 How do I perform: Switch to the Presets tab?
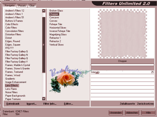point(22,6)
